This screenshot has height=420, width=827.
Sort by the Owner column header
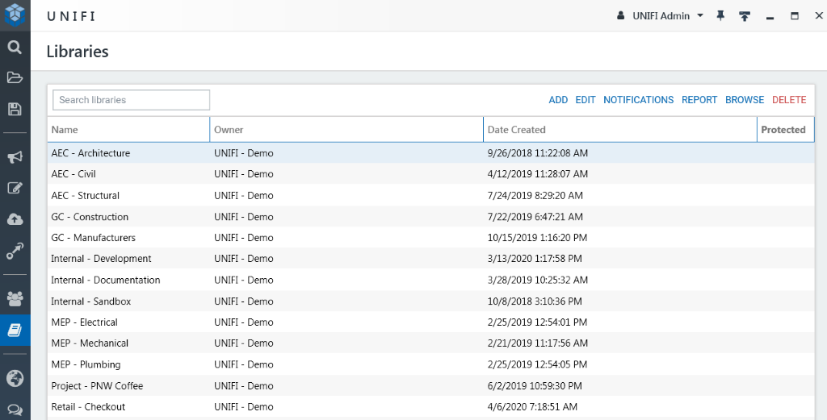point(346,130)
